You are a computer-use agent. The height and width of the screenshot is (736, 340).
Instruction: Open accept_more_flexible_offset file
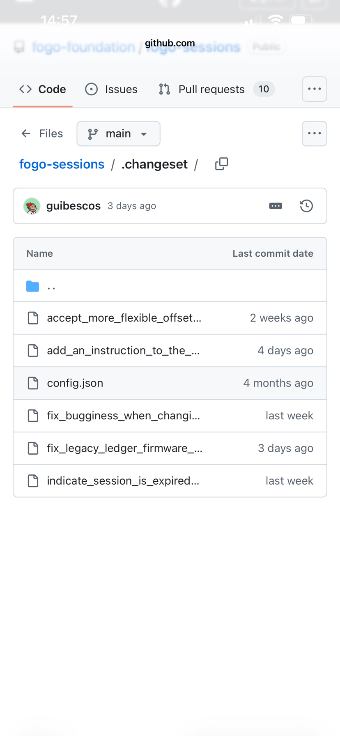(x=124, y=318)
